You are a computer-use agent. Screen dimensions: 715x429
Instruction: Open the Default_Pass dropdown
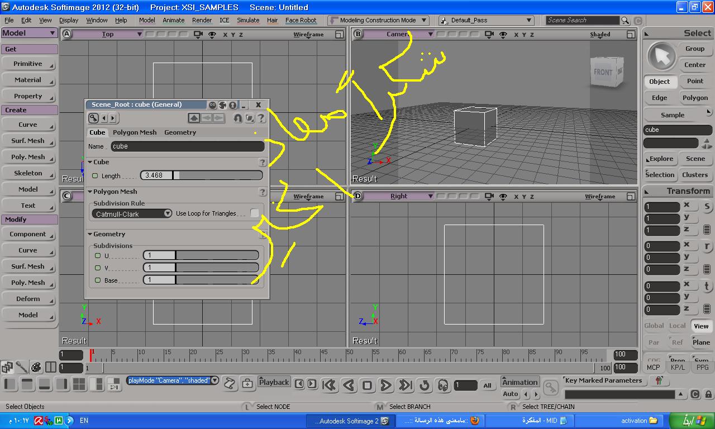tap(486, 20)
